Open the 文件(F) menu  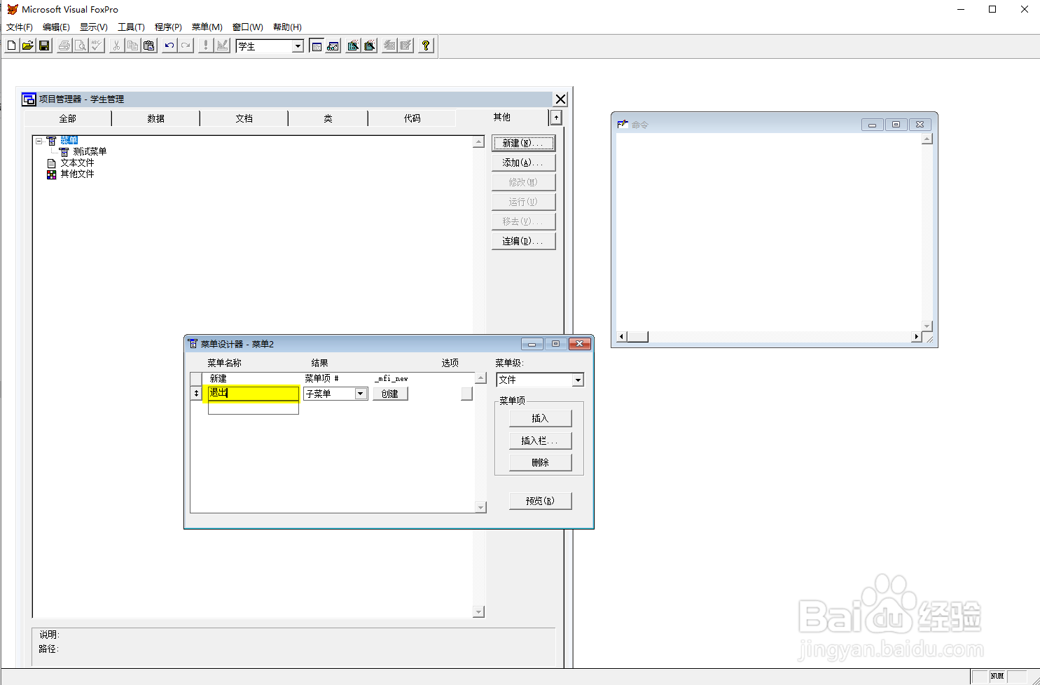coord(20,27)
